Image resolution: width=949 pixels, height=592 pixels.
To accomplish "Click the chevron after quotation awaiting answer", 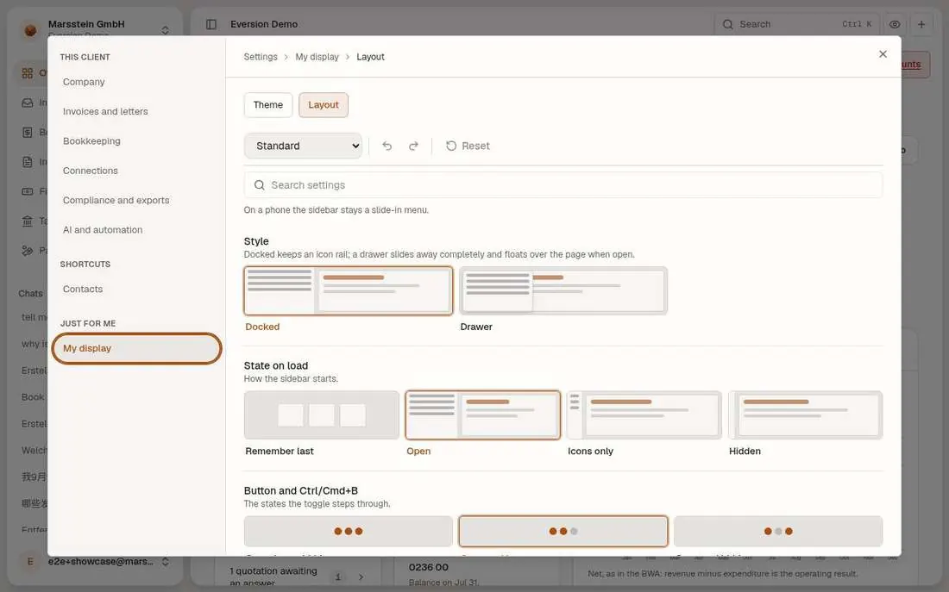I will click(x=361, y=576).
